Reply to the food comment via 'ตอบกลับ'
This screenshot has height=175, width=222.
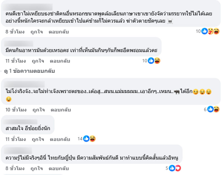point(60,61)
